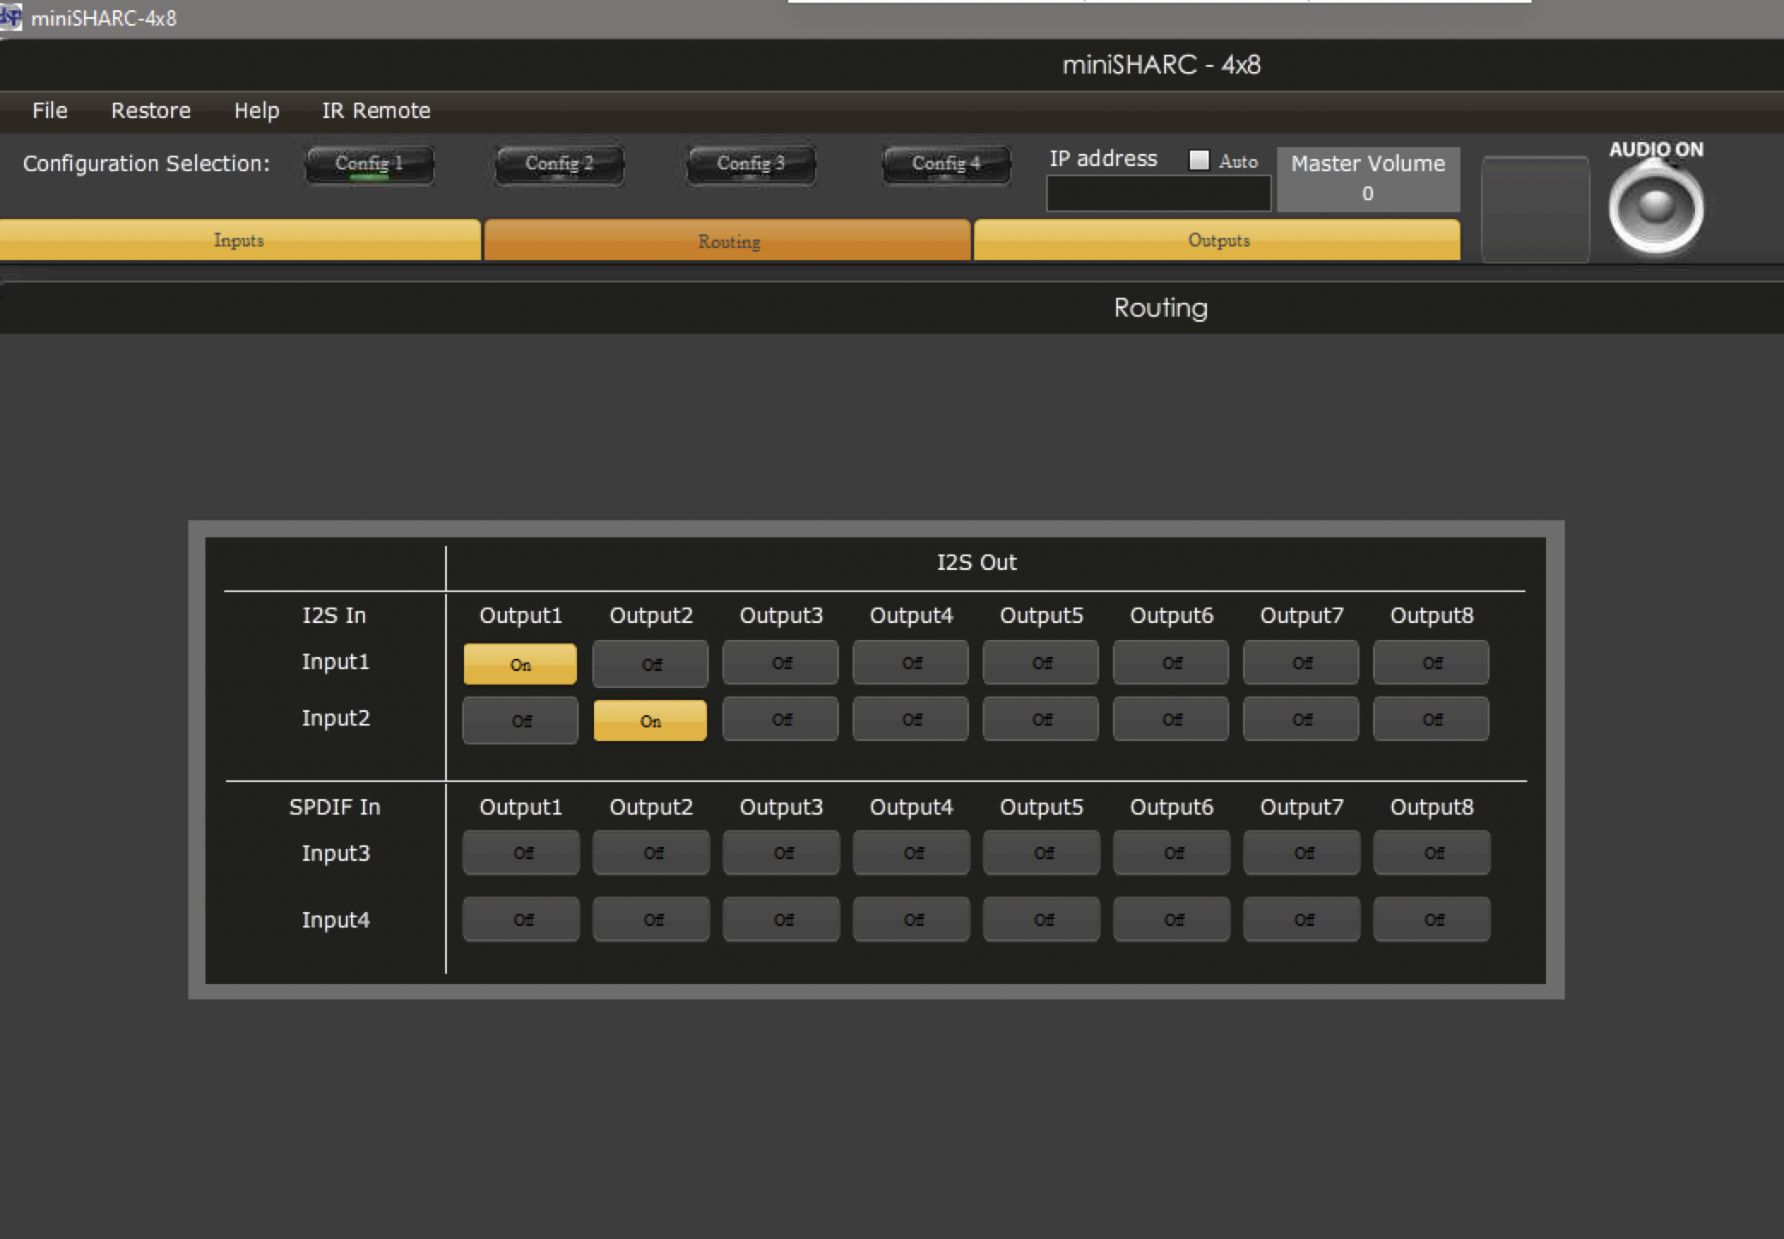1784x1239 pixels.
Task: Open the File menu
Action: (x=50, y=110)
